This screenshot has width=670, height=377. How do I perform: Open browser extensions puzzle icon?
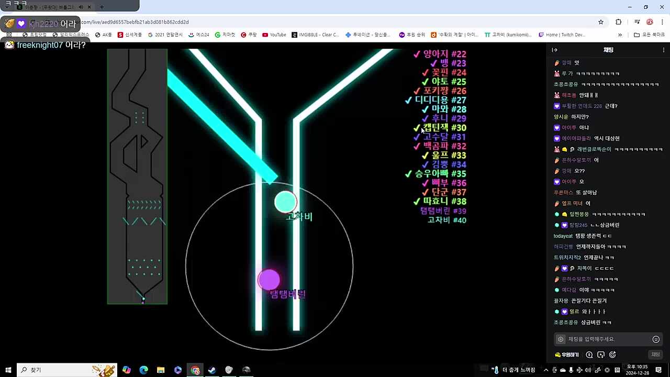pyautogui.click(x=619, y=22)
